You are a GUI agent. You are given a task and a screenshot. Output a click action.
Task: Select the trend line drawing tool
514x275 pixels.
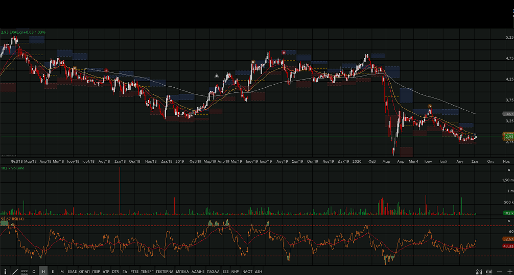pyautogui.click(x=15, y=271)
